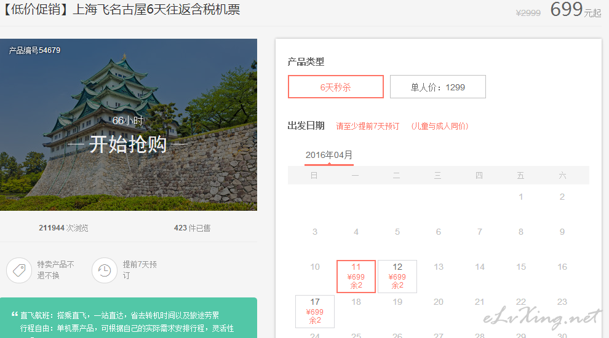Click the 产品编号54679 label
609x338 pixels.
pyautogui.click(x=34, y=50)
